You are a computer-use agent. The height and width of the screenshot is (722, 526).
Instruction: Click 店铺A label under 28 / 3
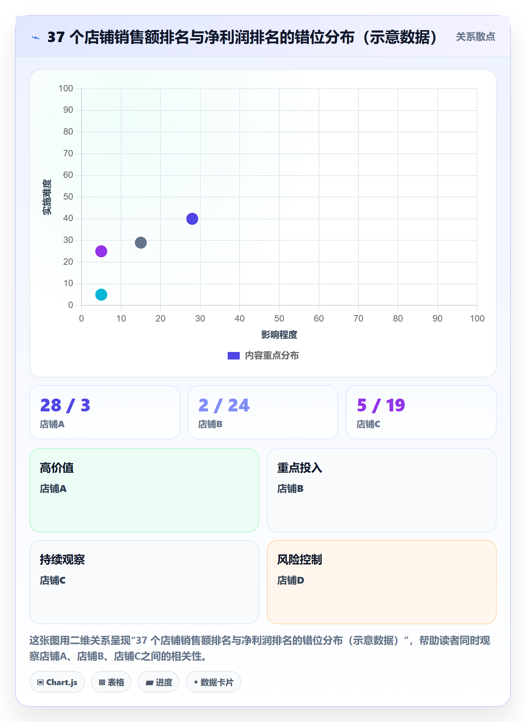52,424
